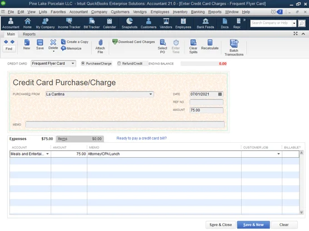Viewport: 309px width, 231px height.
Task: Open Income Tracker icon
Action: point(69,23)
